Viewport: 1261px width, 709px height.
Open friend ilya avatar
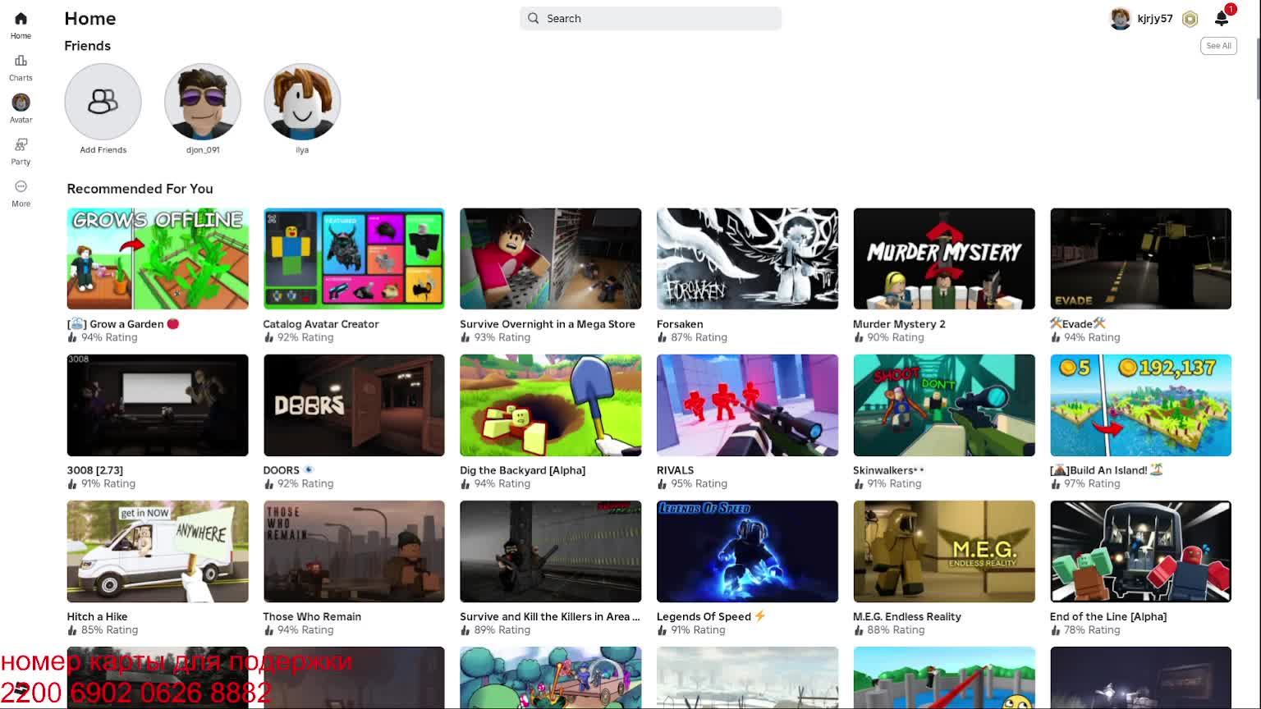[x=302, y=102]
